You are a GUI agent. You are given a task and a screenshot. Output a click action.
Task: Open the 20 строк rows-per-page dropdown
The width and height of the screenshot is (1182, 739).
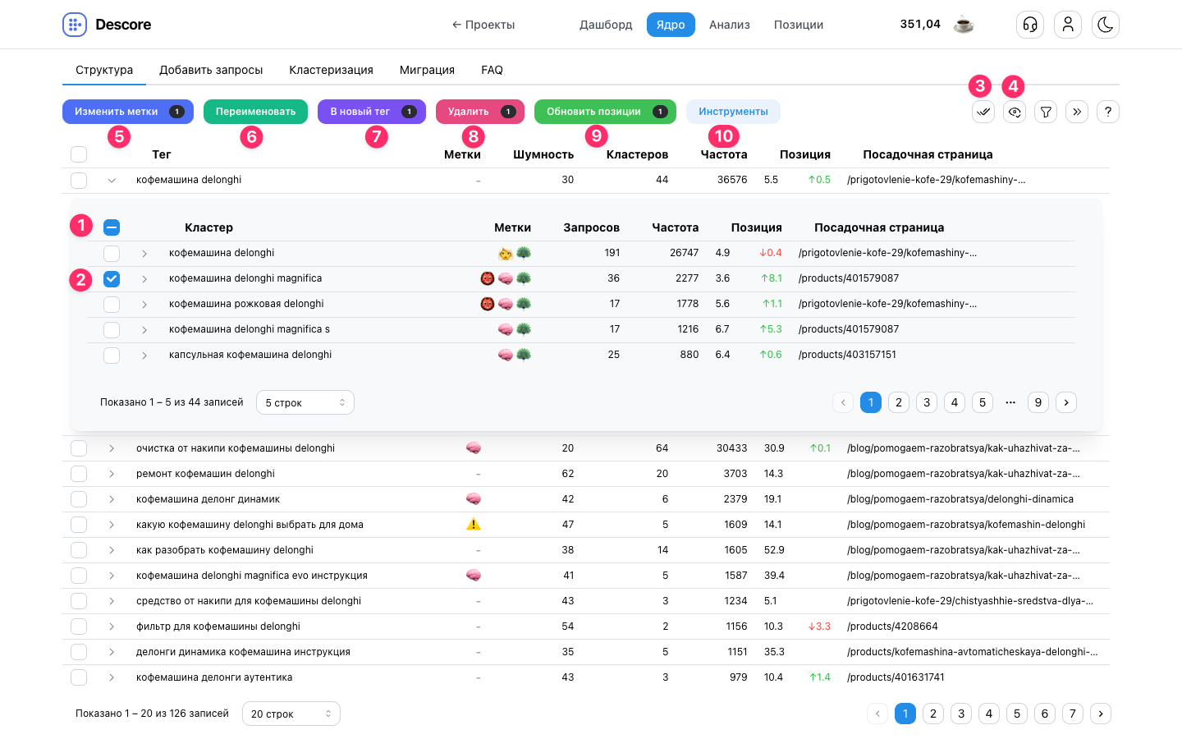coord(291,714)
